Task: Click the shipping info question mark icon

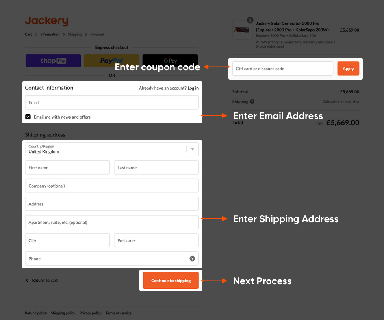Action: point(252,102)
